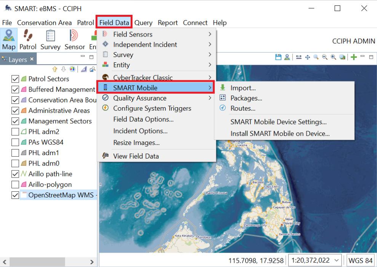
Task: Open the Survey clipboard perspective
Action: (x=50, y=40)
